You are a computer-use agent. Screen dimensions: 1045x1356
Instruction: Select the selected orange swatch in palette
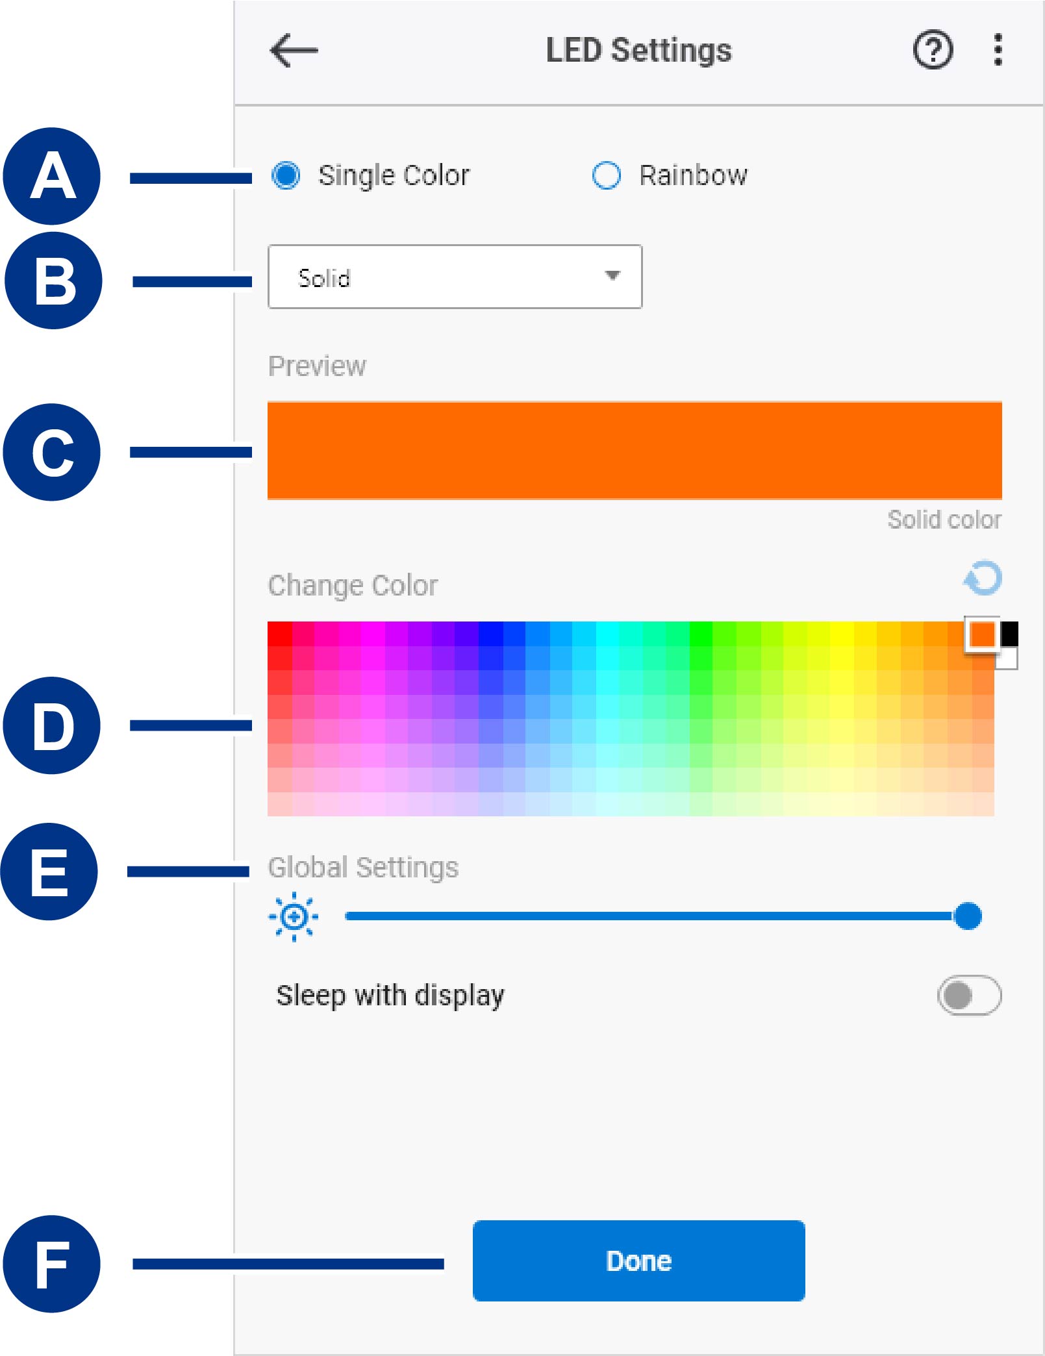(x=982, y=634)
